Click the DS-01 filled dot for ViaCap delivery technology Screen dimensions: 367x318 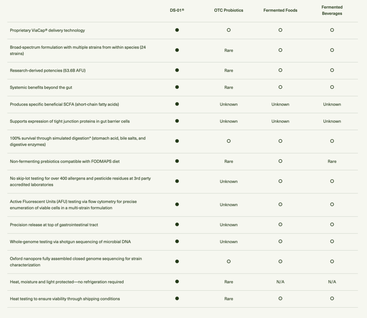(177, 30)
